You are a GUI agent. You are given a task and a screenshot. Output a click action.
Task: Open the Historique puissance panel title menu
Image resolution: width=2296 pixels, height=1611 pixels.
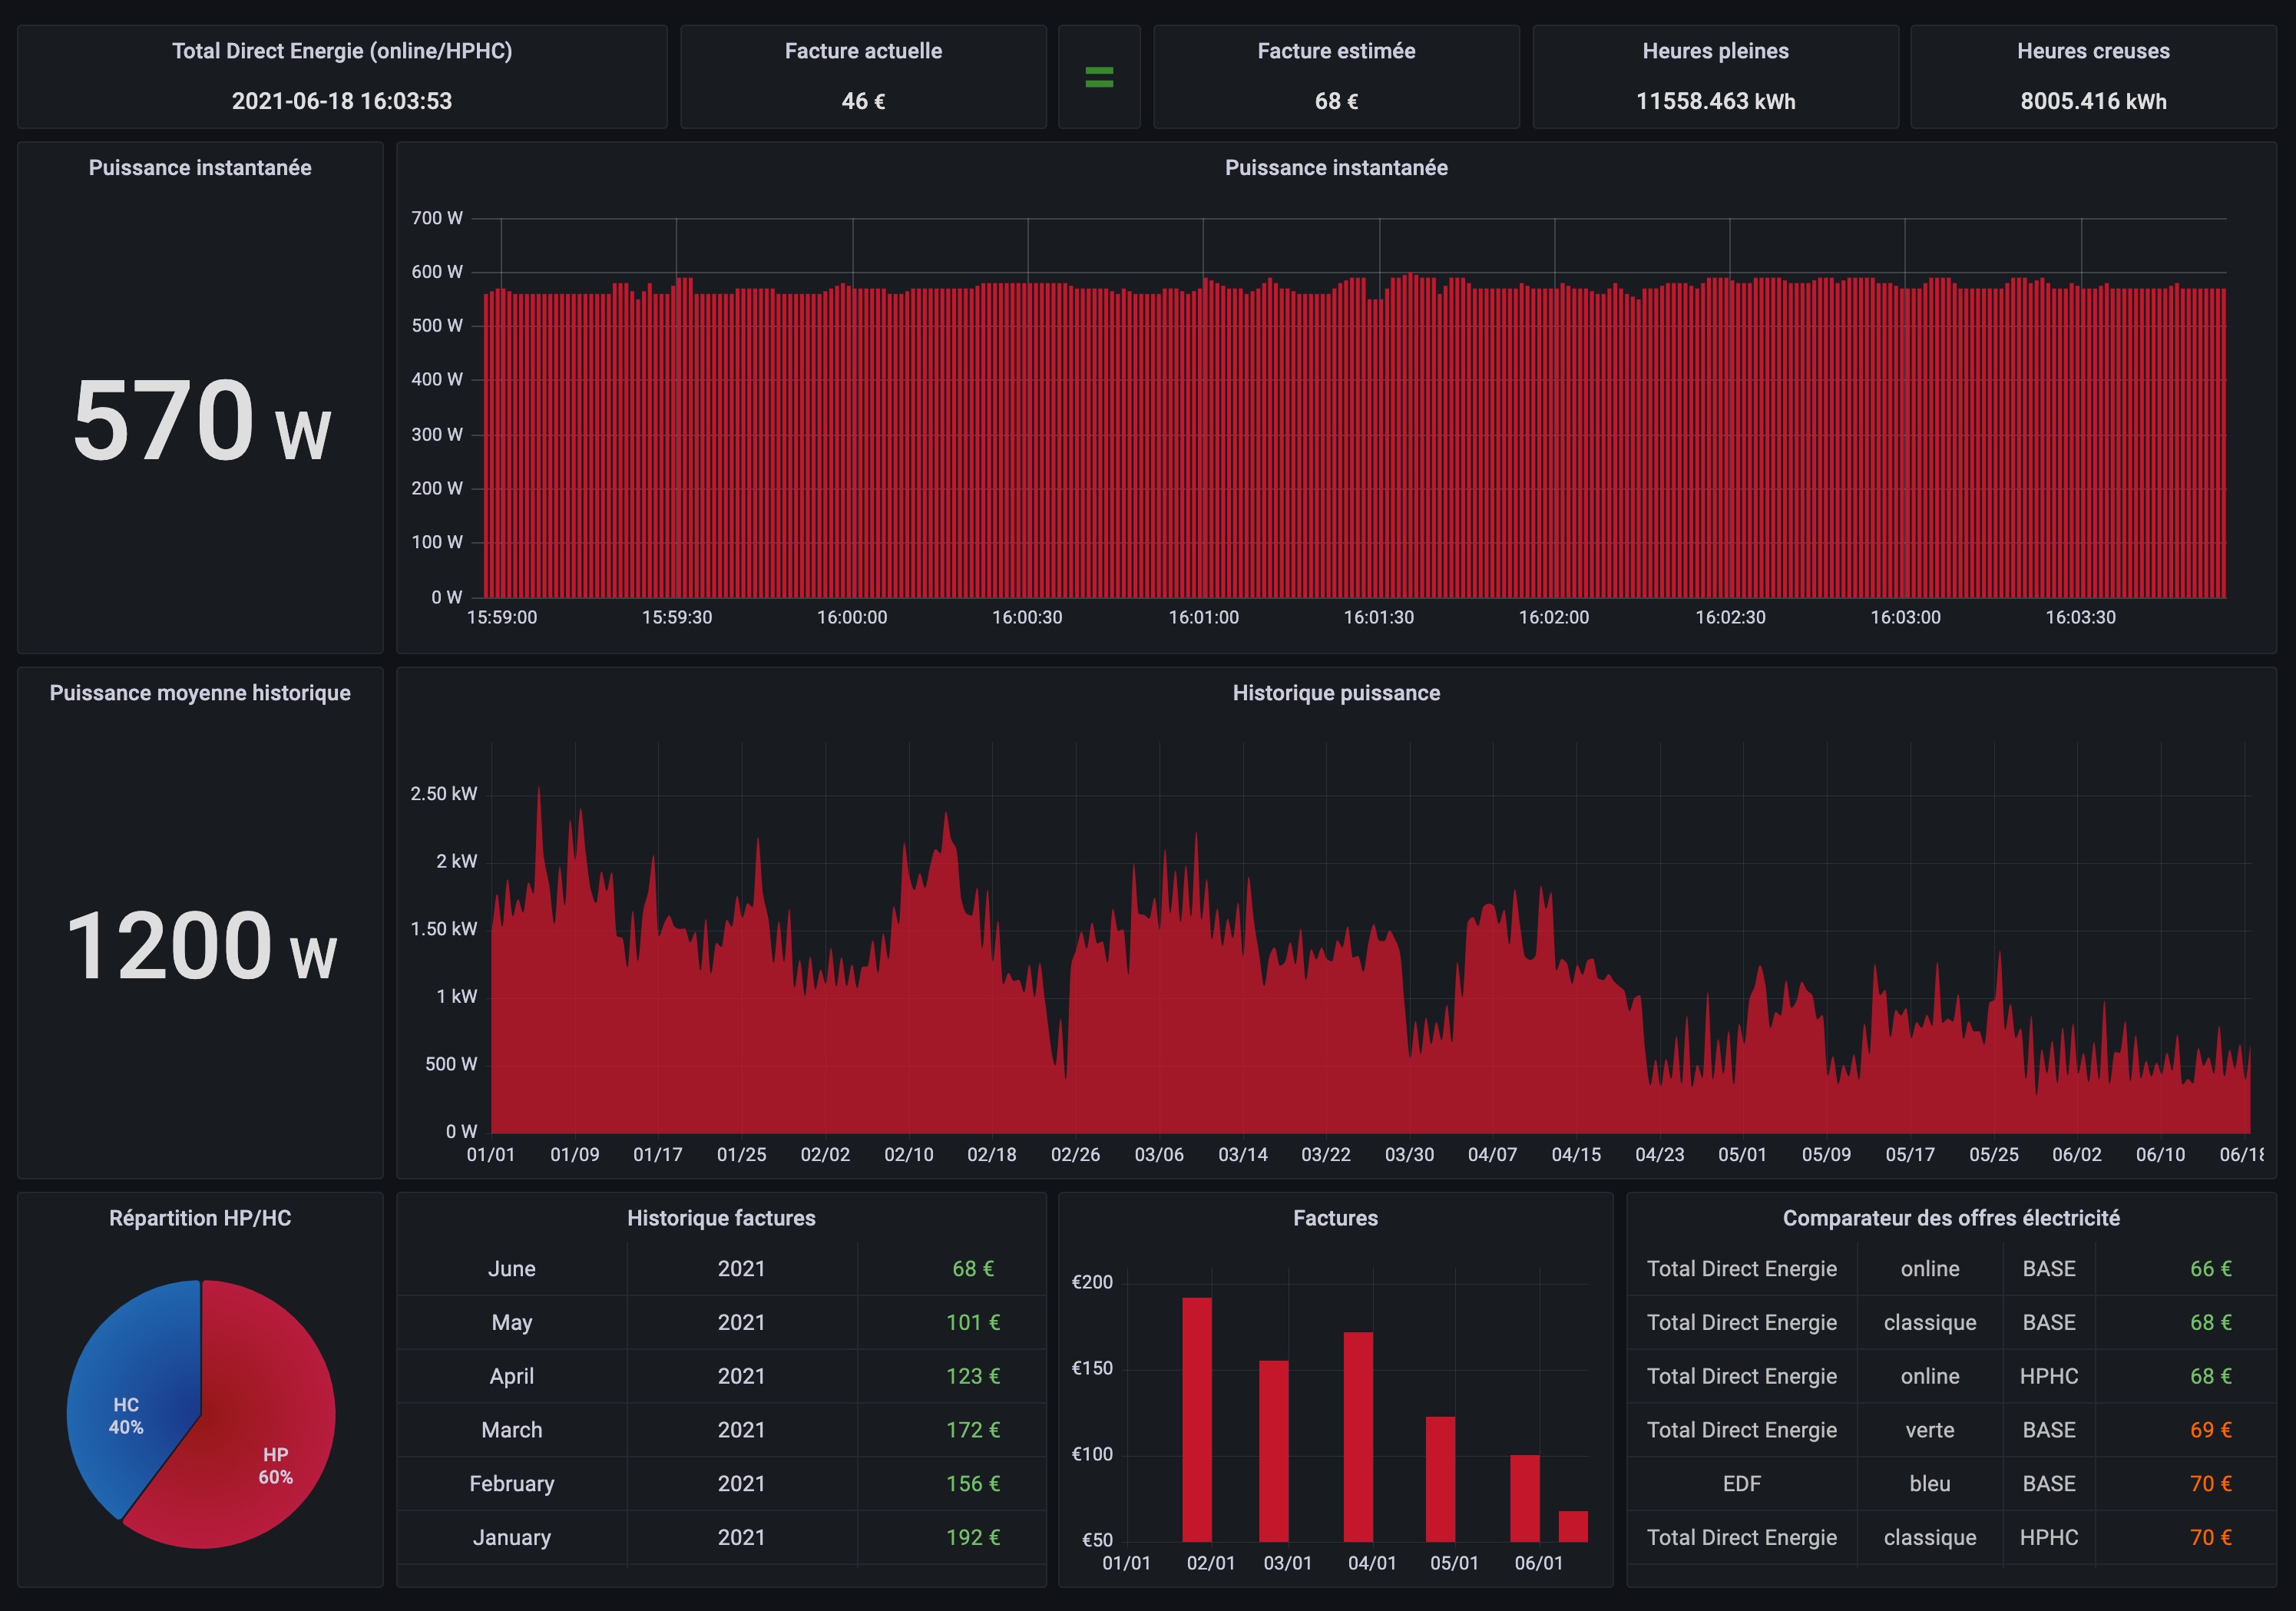coord(1335,693)
